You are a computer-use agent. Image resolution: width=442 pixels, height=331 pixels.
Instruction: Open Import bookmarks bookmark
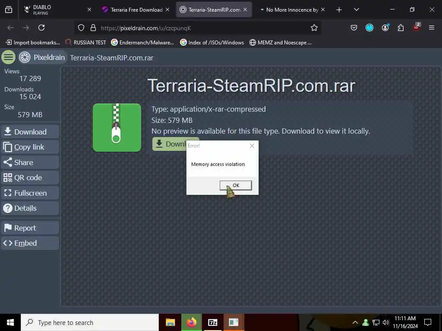(x=33, y=43)
